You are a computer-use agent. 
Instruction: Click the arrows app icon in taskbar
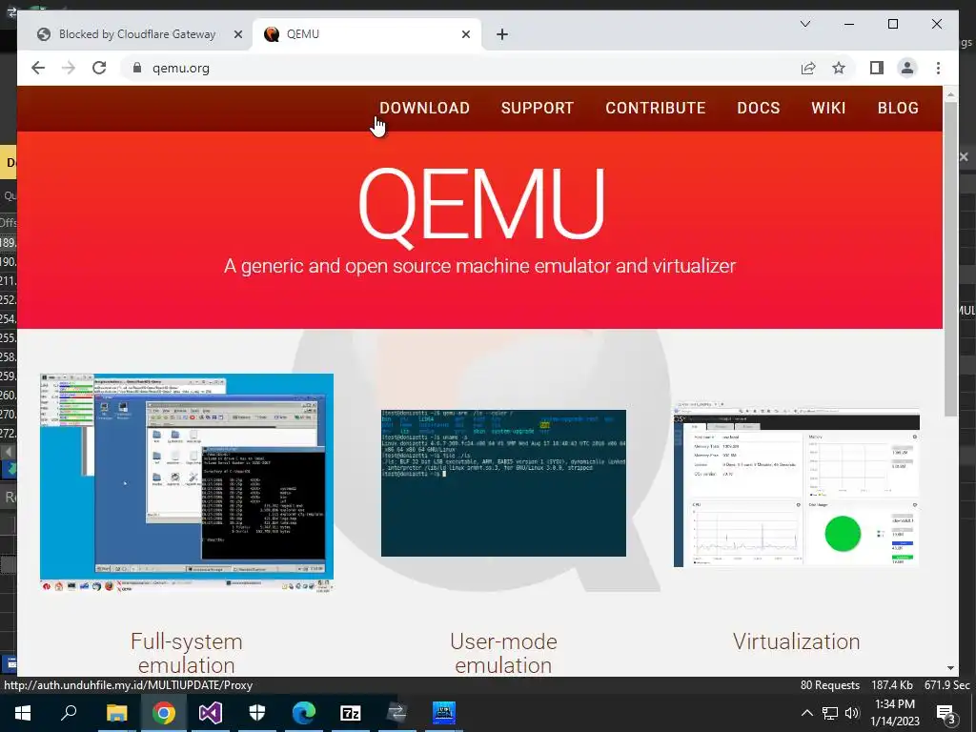[397, 713]
